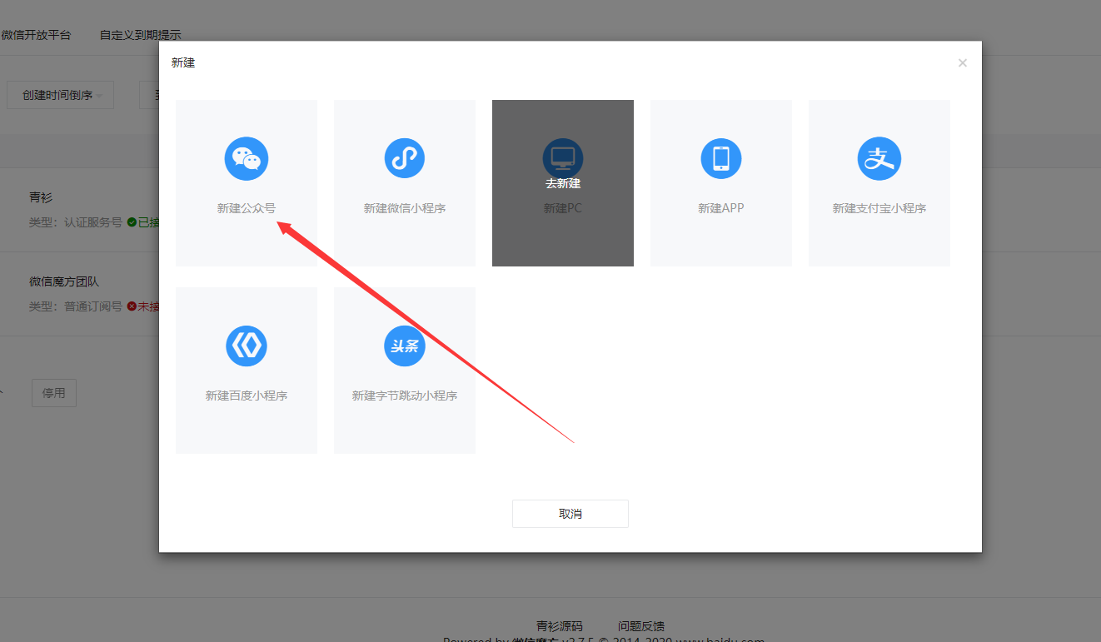The image size is (1101, 642).
Task: Select the 新建字节跳动小程序 label
Action: [405, 396]
